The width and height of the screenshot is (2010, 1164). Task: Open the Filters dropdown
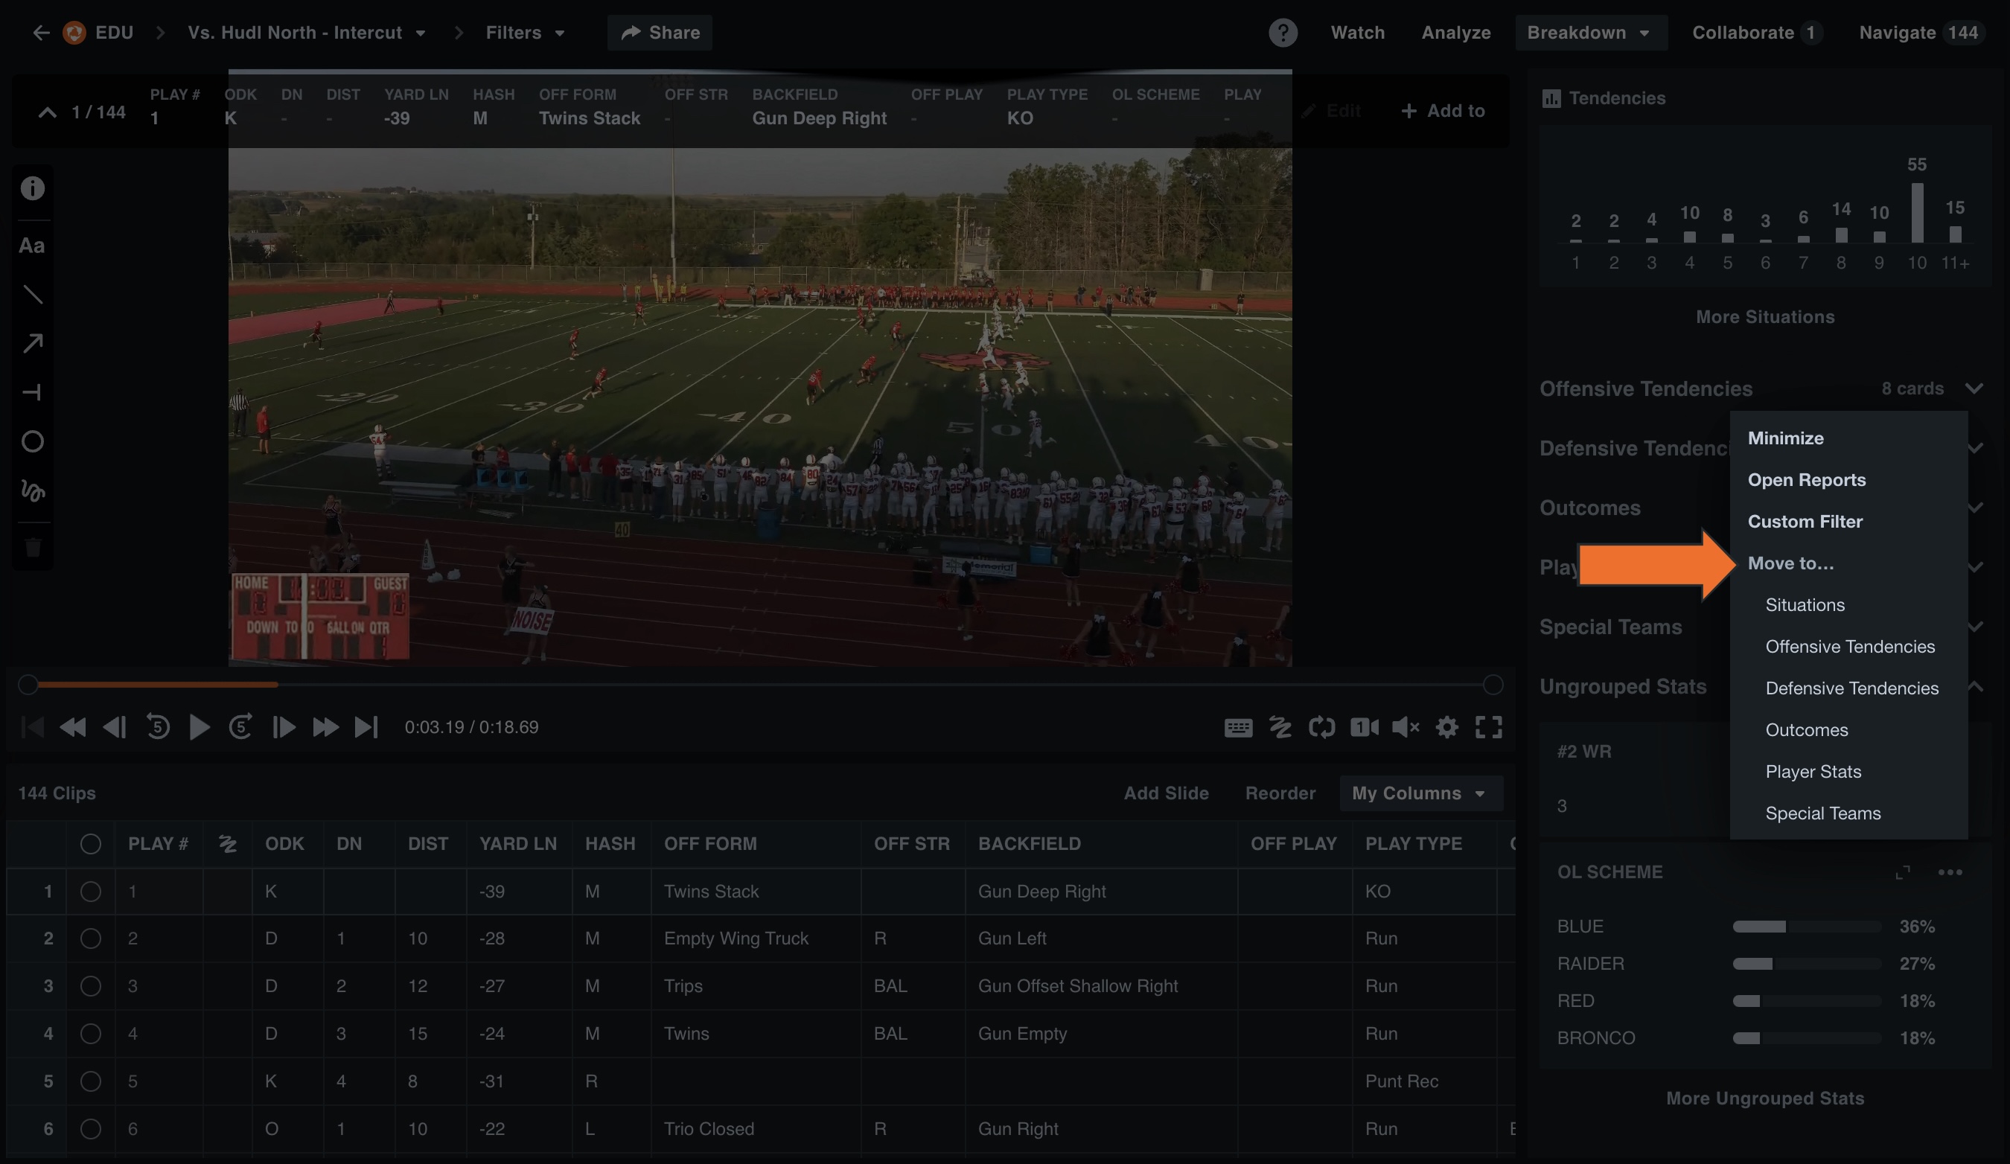point(526,33)
